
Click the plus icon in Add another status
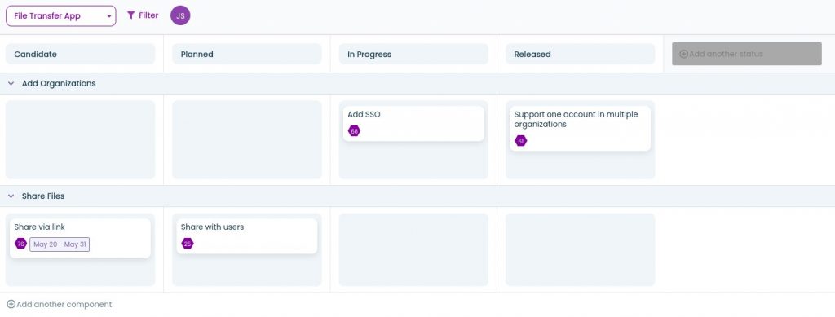click(x=684, y=54)
